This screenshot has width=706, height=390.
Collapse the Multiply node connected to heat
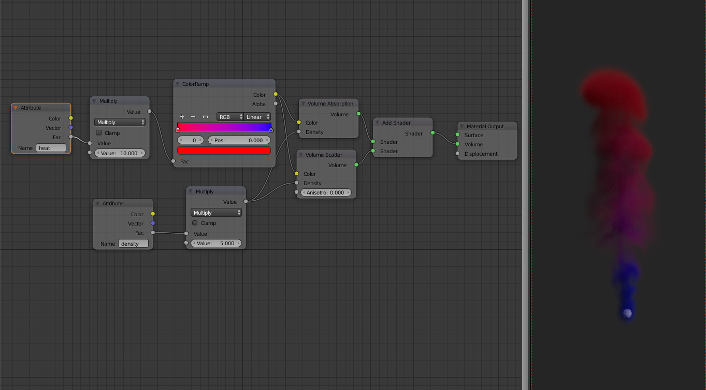94,101
